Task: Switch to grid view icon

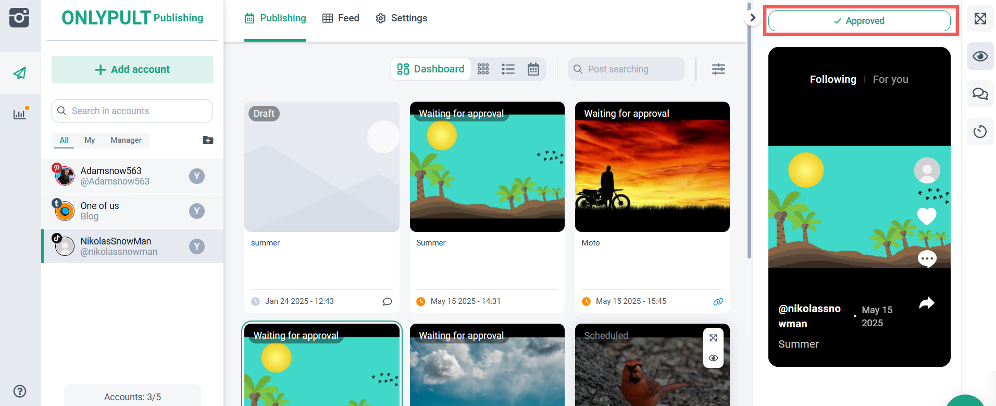Action: coord(483,69)
